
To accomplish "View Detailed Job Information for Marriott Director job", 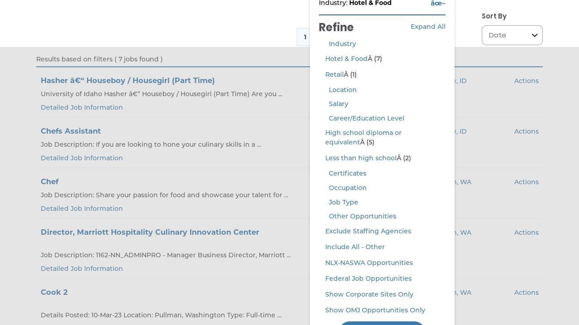I will [x=81, y=269].
